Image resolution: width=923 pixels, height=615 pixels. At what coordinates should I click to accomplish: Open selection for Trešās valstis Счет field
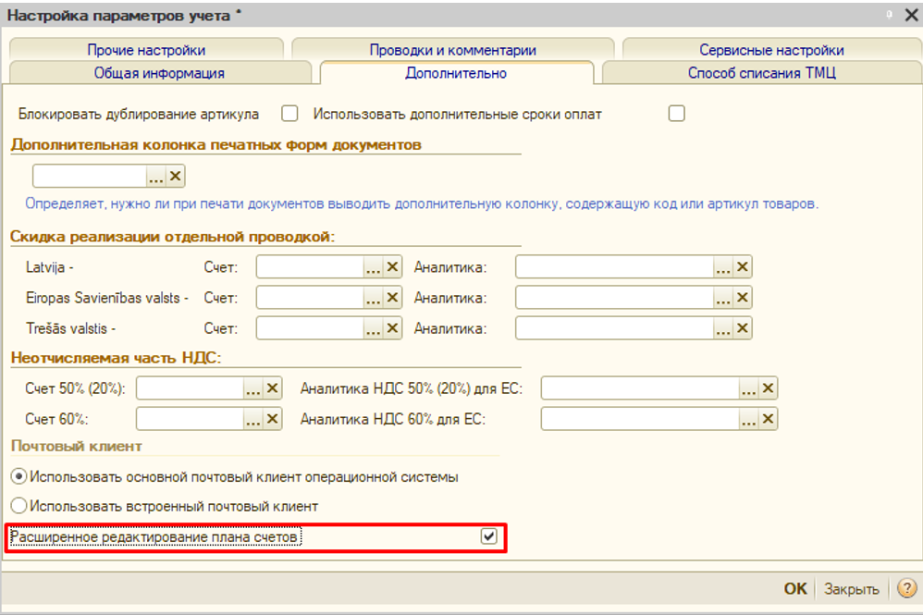pos(373,328)
